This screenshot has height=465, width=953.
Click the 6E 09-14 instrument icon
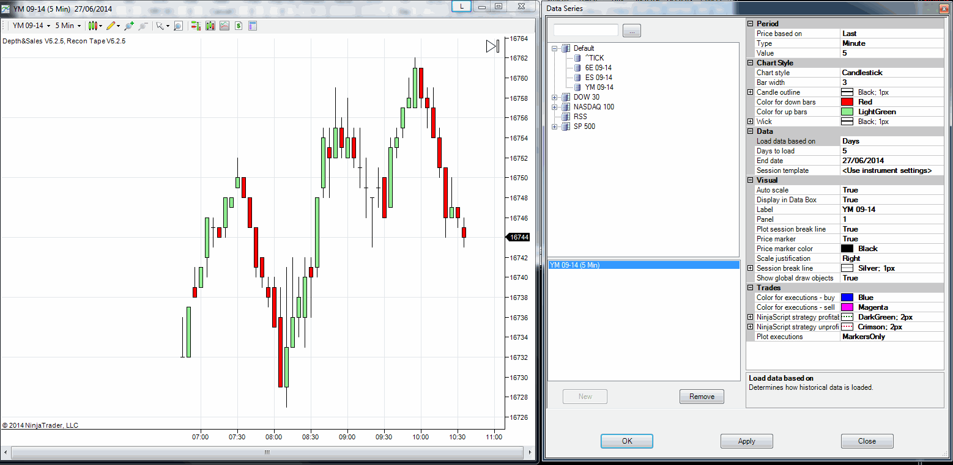point(578,68)
